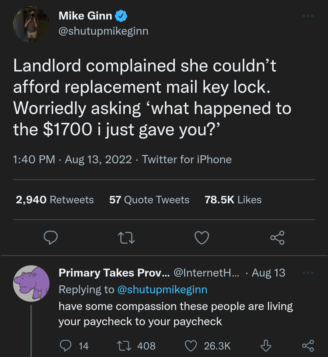
Task: Open Mike Ginn display name profile
Action: tap(85, 16)
